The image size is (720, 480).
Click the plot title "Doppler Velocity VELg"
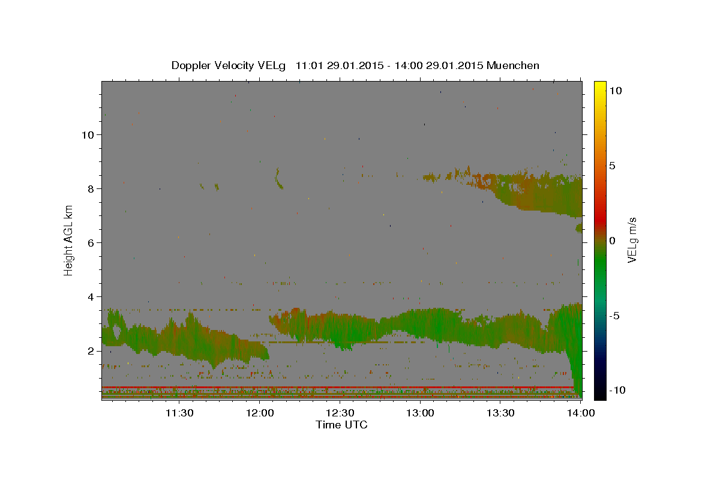pos(229,65)
